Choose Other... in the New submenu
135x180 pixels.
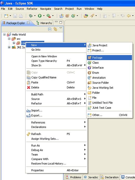tap(109, 115)
